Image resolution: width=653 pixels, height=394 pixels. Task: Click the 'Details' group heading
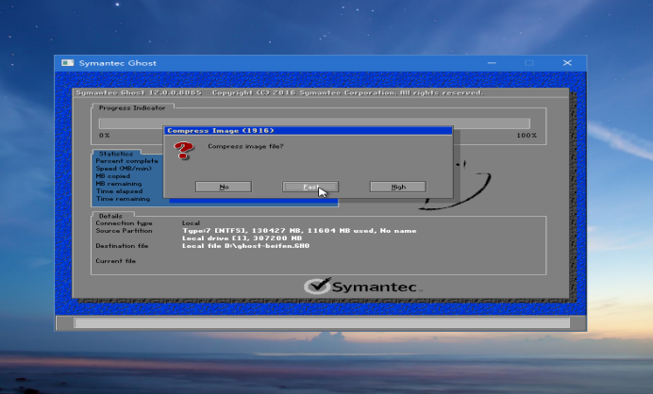[x=110, y=216]
